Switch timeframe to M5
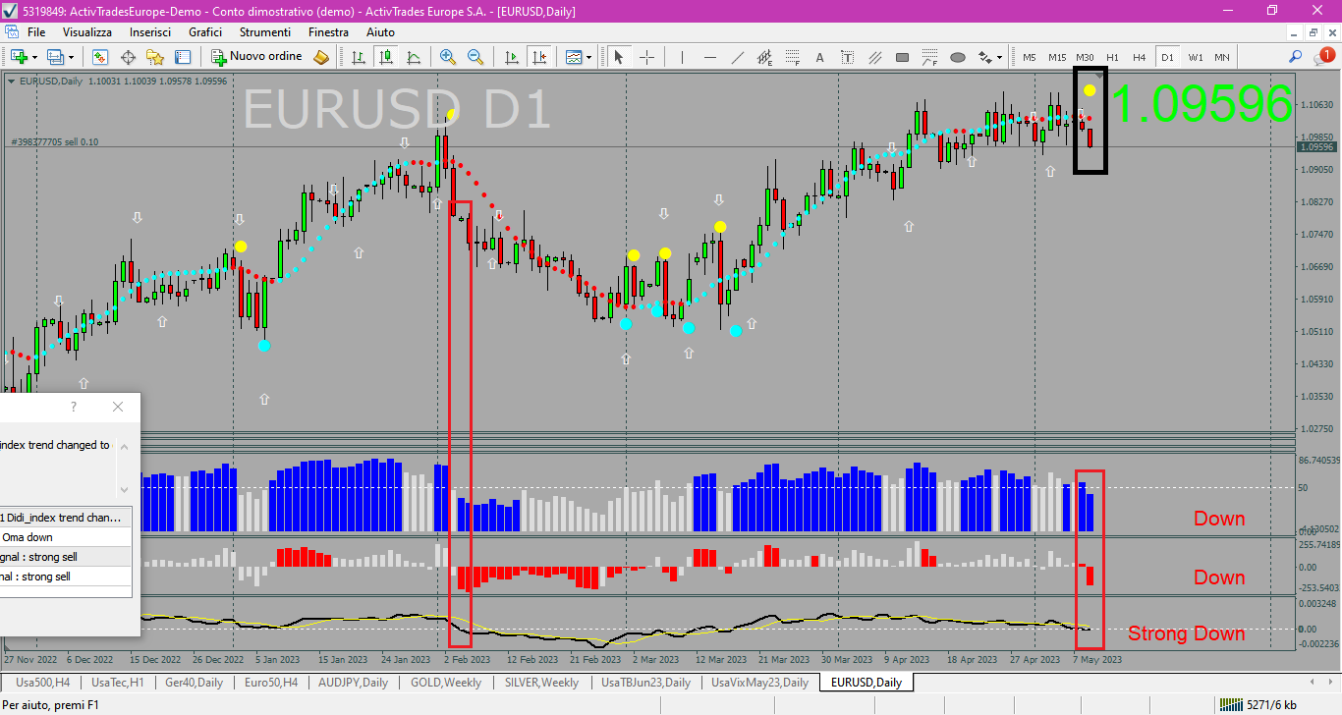The image size is (1342, 715). point(1030,57)
